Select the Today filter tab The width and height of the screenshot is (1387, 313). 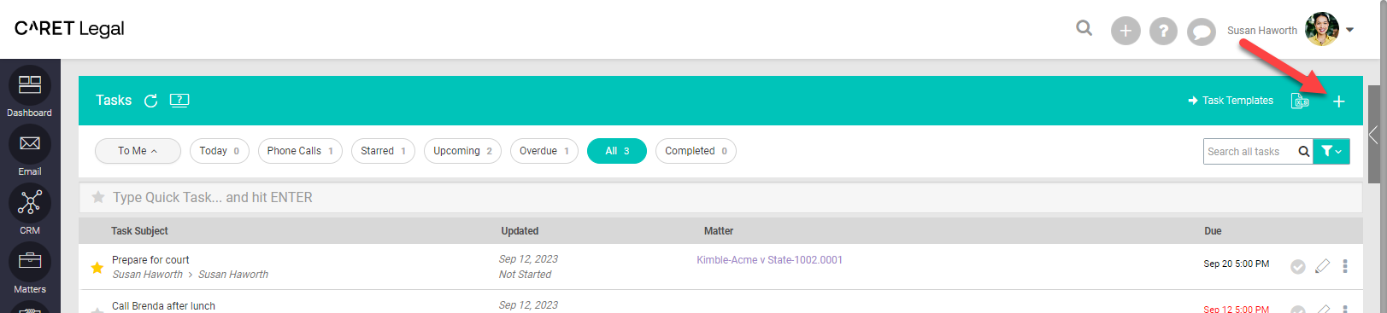219,151
